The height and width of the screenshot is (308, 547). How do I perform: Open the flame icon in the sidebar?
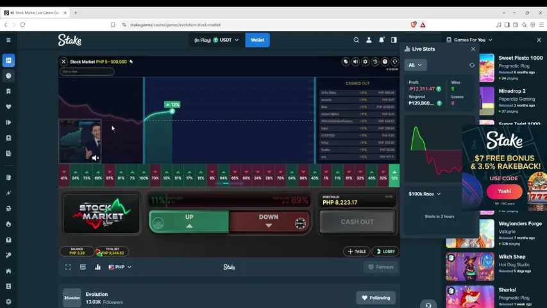[x=8, y=224]
